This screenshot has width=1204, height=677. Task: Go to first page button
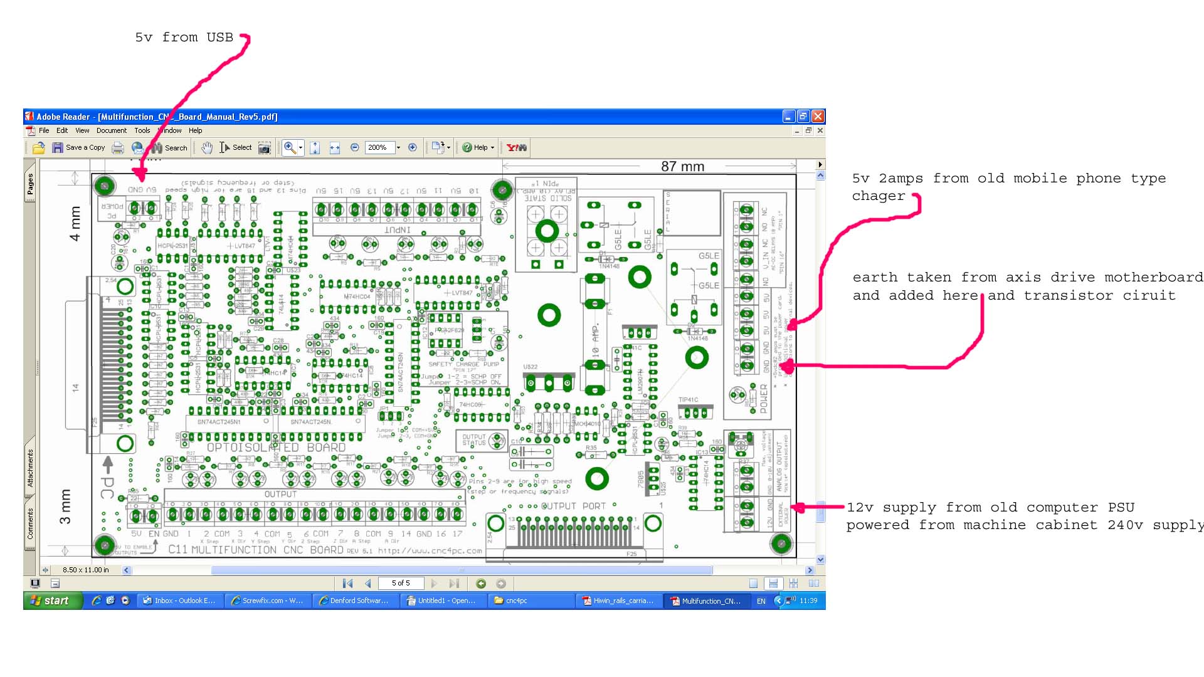click(x=347, y=584)
